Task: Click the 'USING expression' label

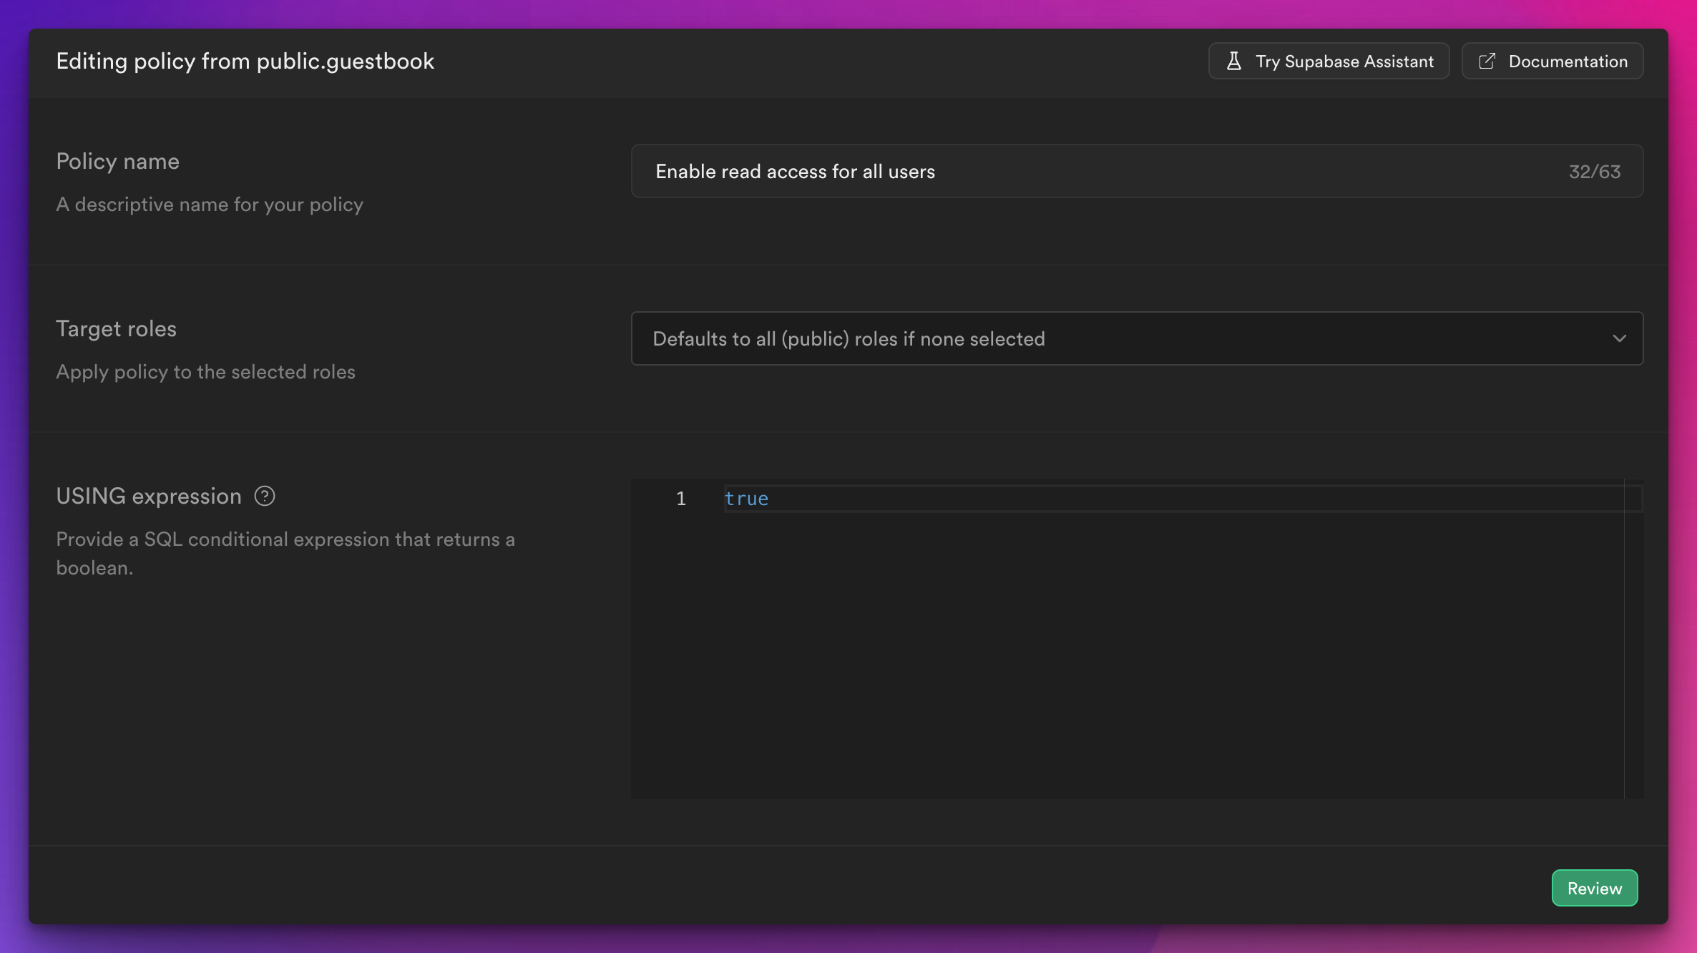Action: [149, 497]
